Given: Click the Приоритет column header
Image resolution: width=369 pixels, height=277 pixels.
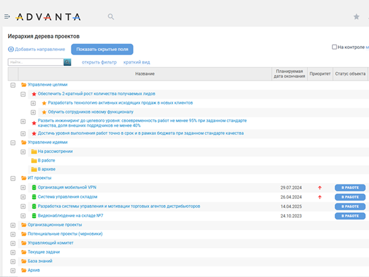Looking at the screenshot, I should pos(320,74).
